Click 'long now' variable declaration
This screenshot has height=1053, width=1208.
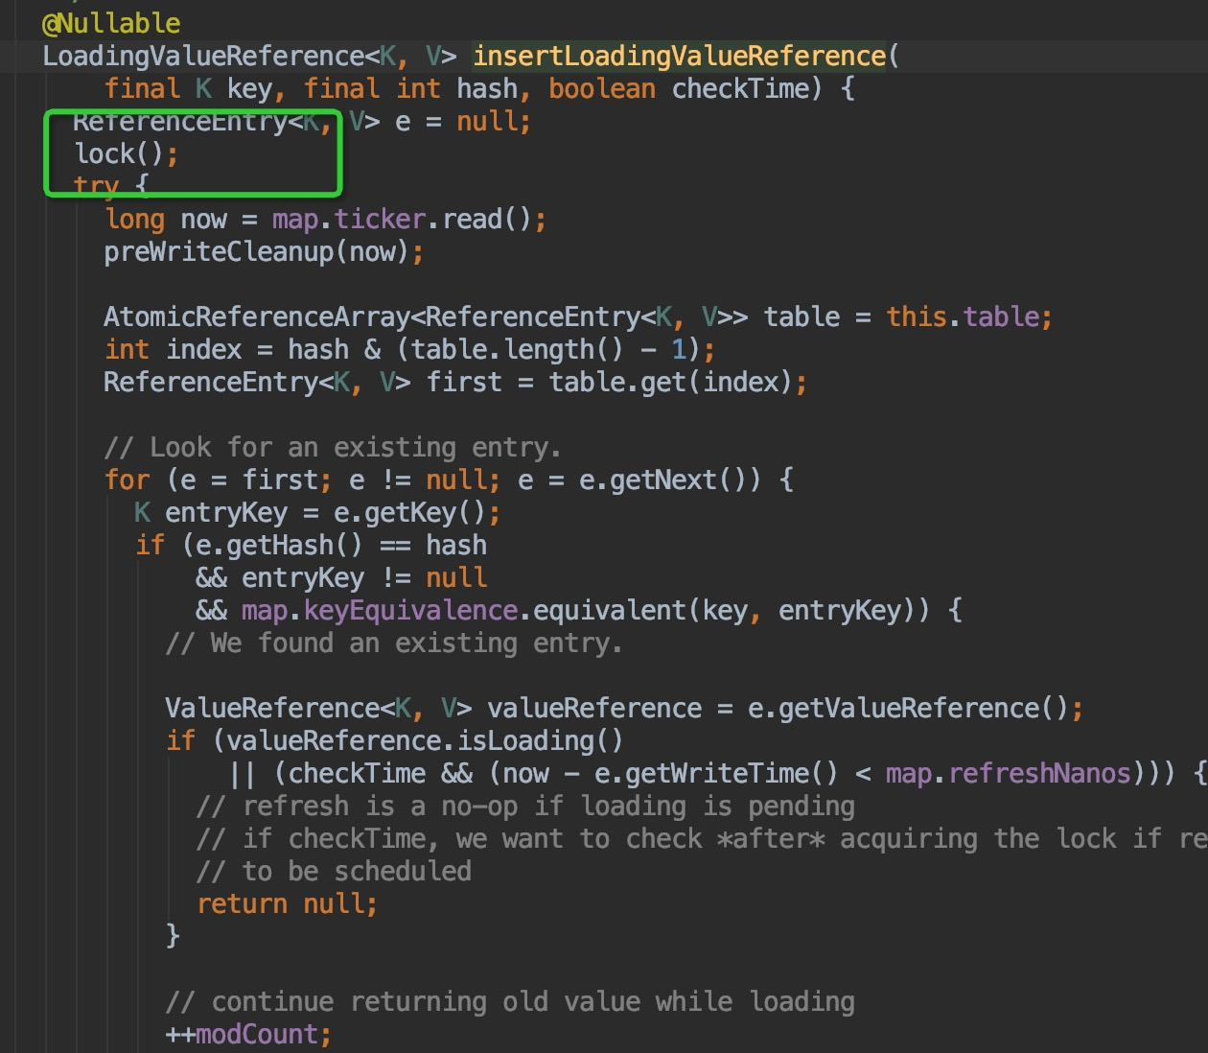click(165, 219)
